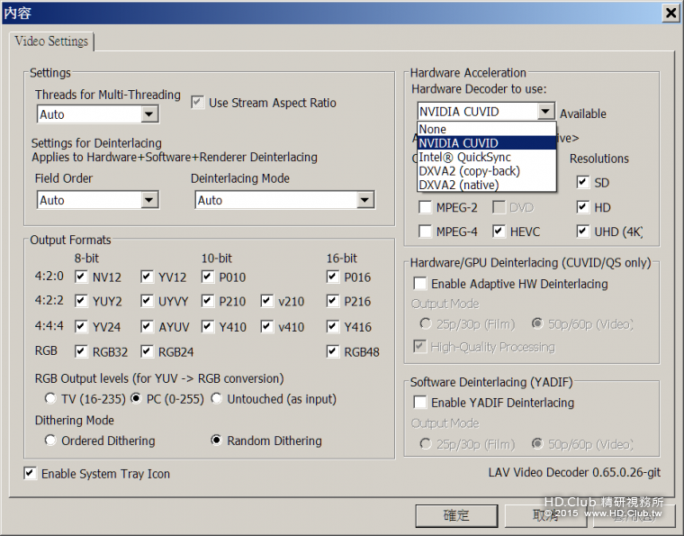Pick DXVA2 (copy-back) decoder option
The width and height of the screenshot is (684, 536).
(x=469, y=170)
